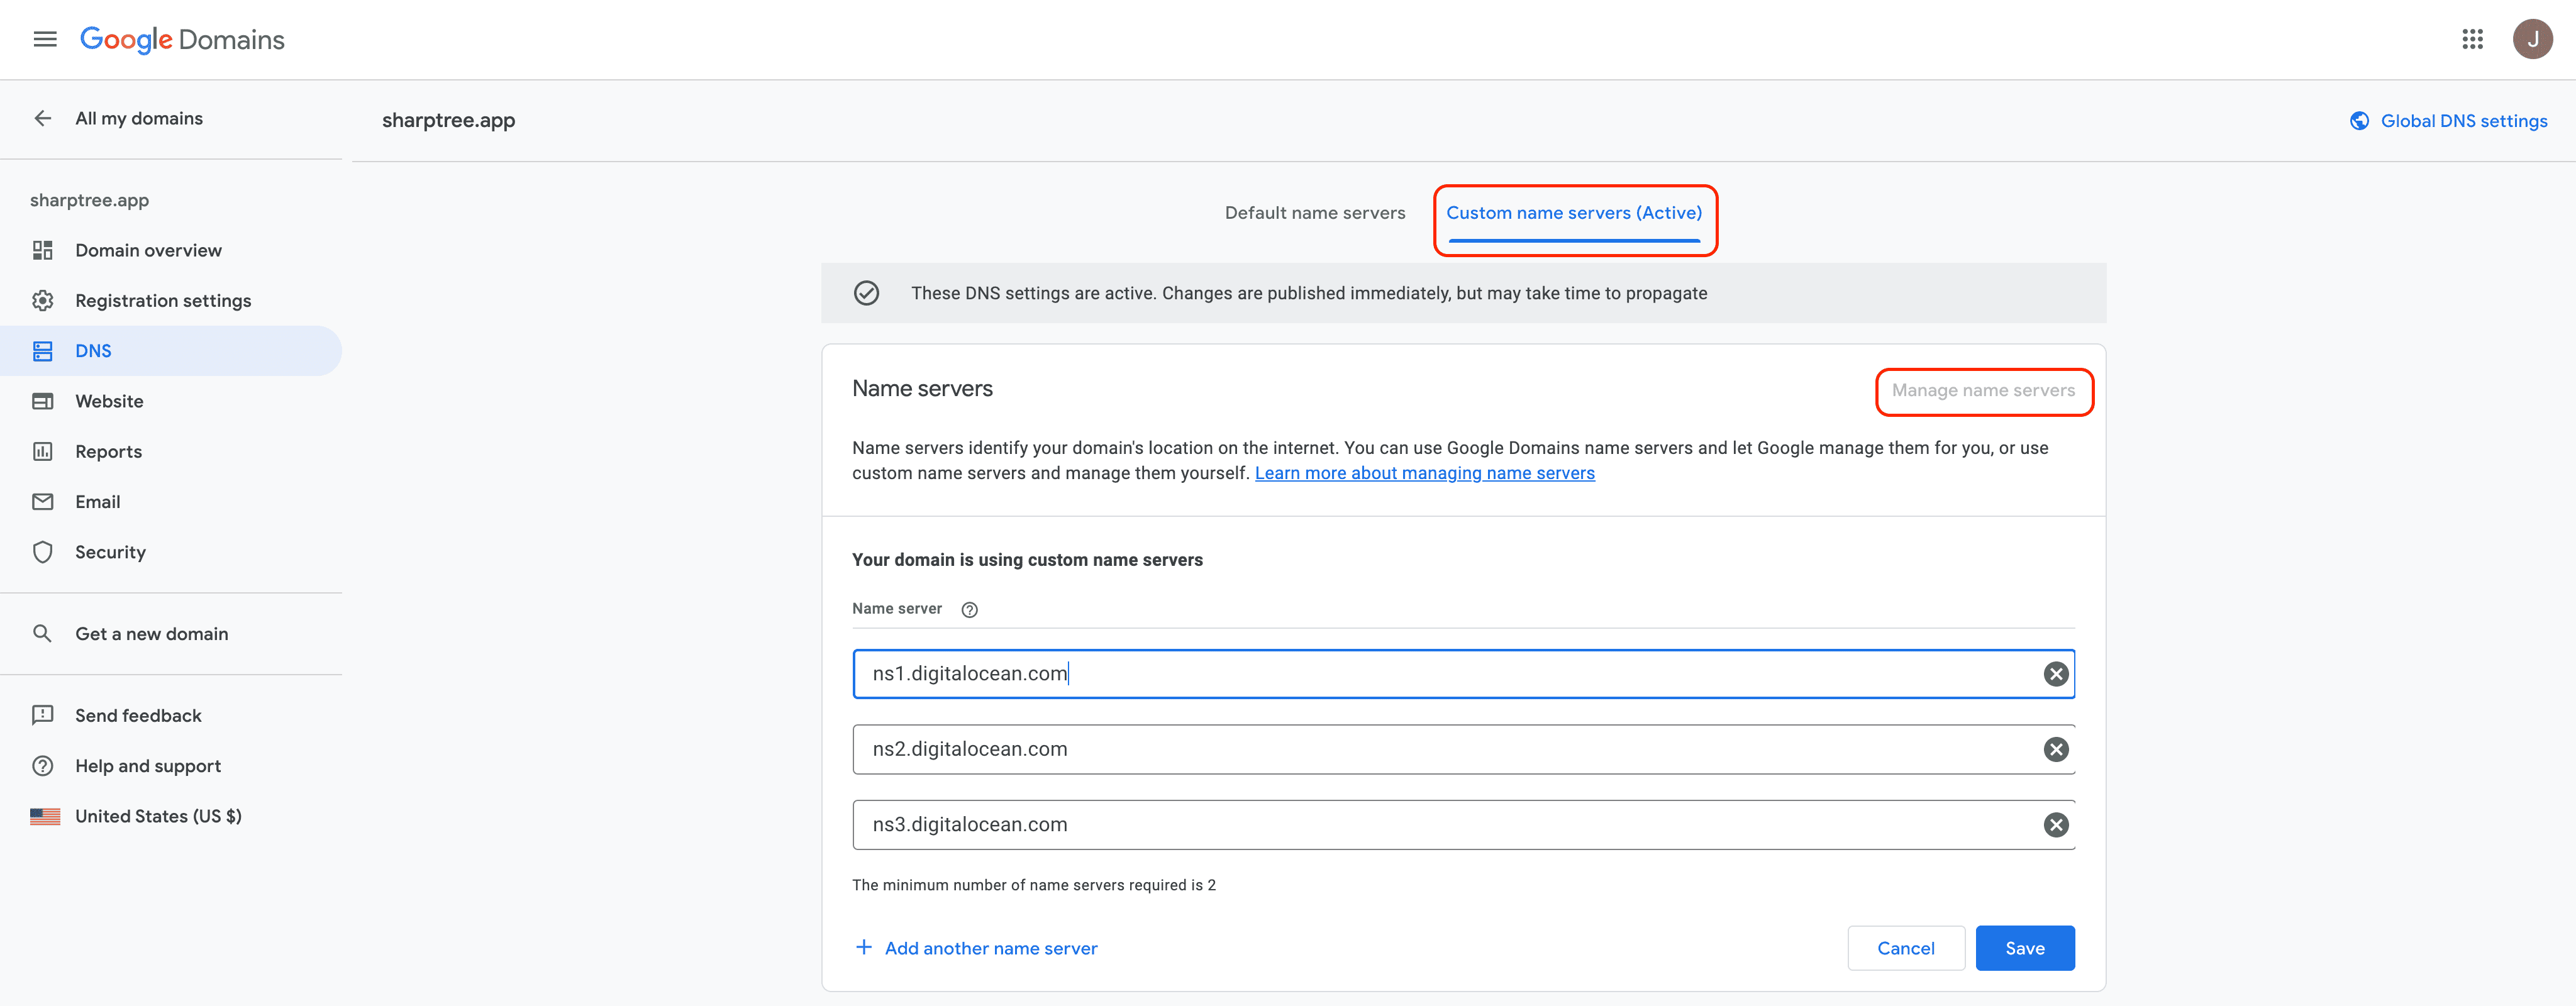Click the Send feedback icon

(43, 715)
